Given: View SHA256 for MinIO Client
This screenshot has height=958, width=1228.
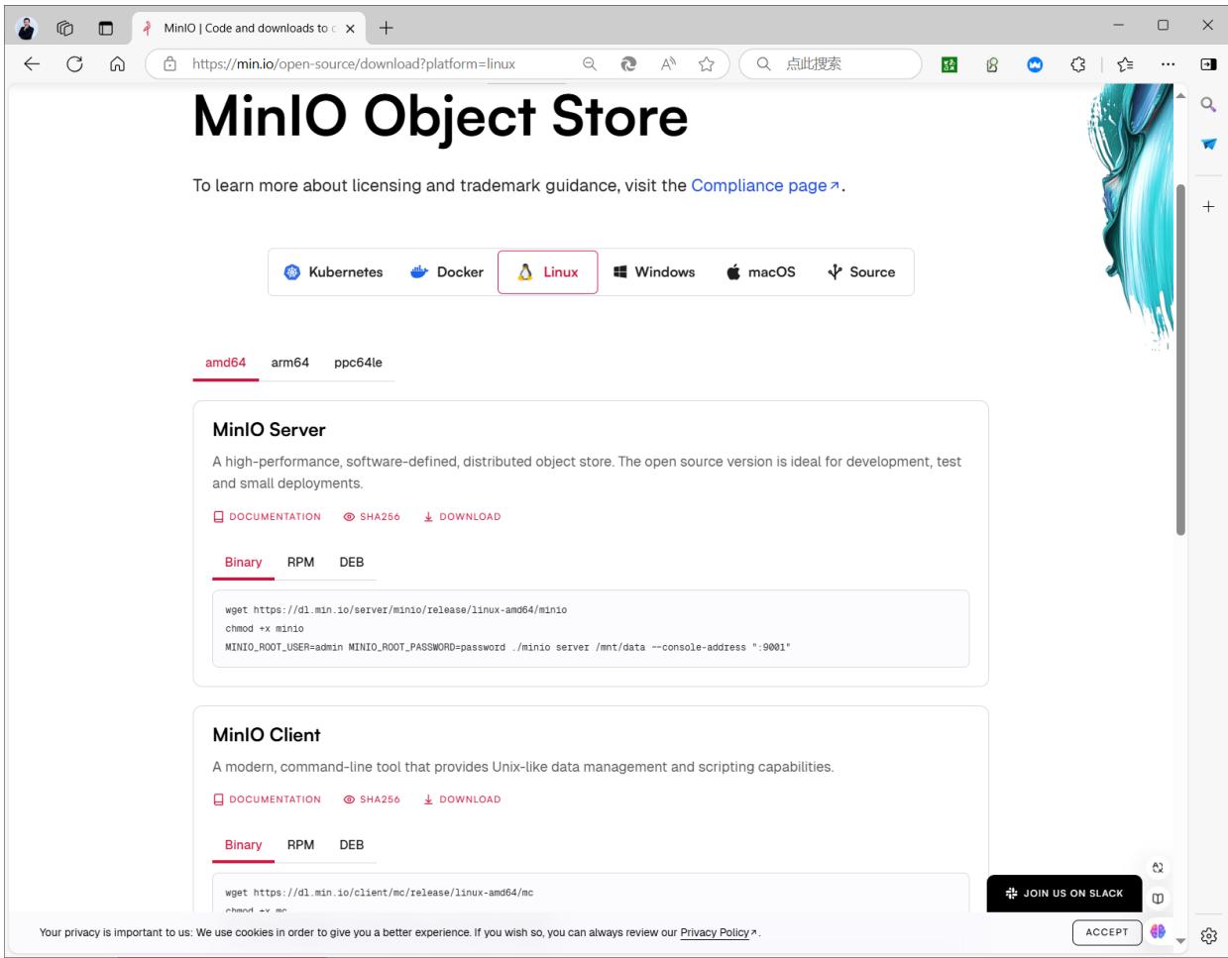Looking at the screenshot, I should click(372, 799).
